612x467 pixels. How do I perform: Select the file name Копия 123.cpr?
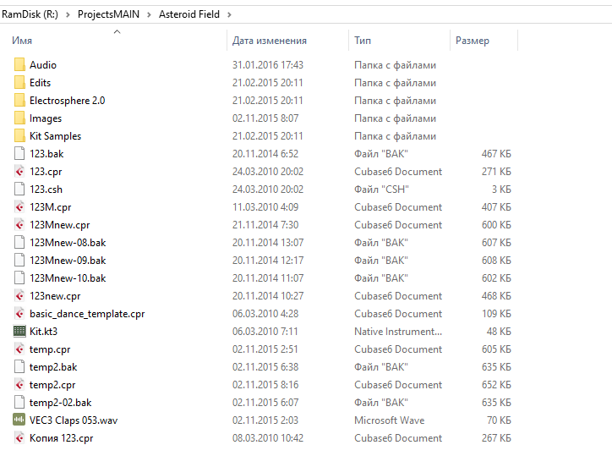tap(61, 438)
